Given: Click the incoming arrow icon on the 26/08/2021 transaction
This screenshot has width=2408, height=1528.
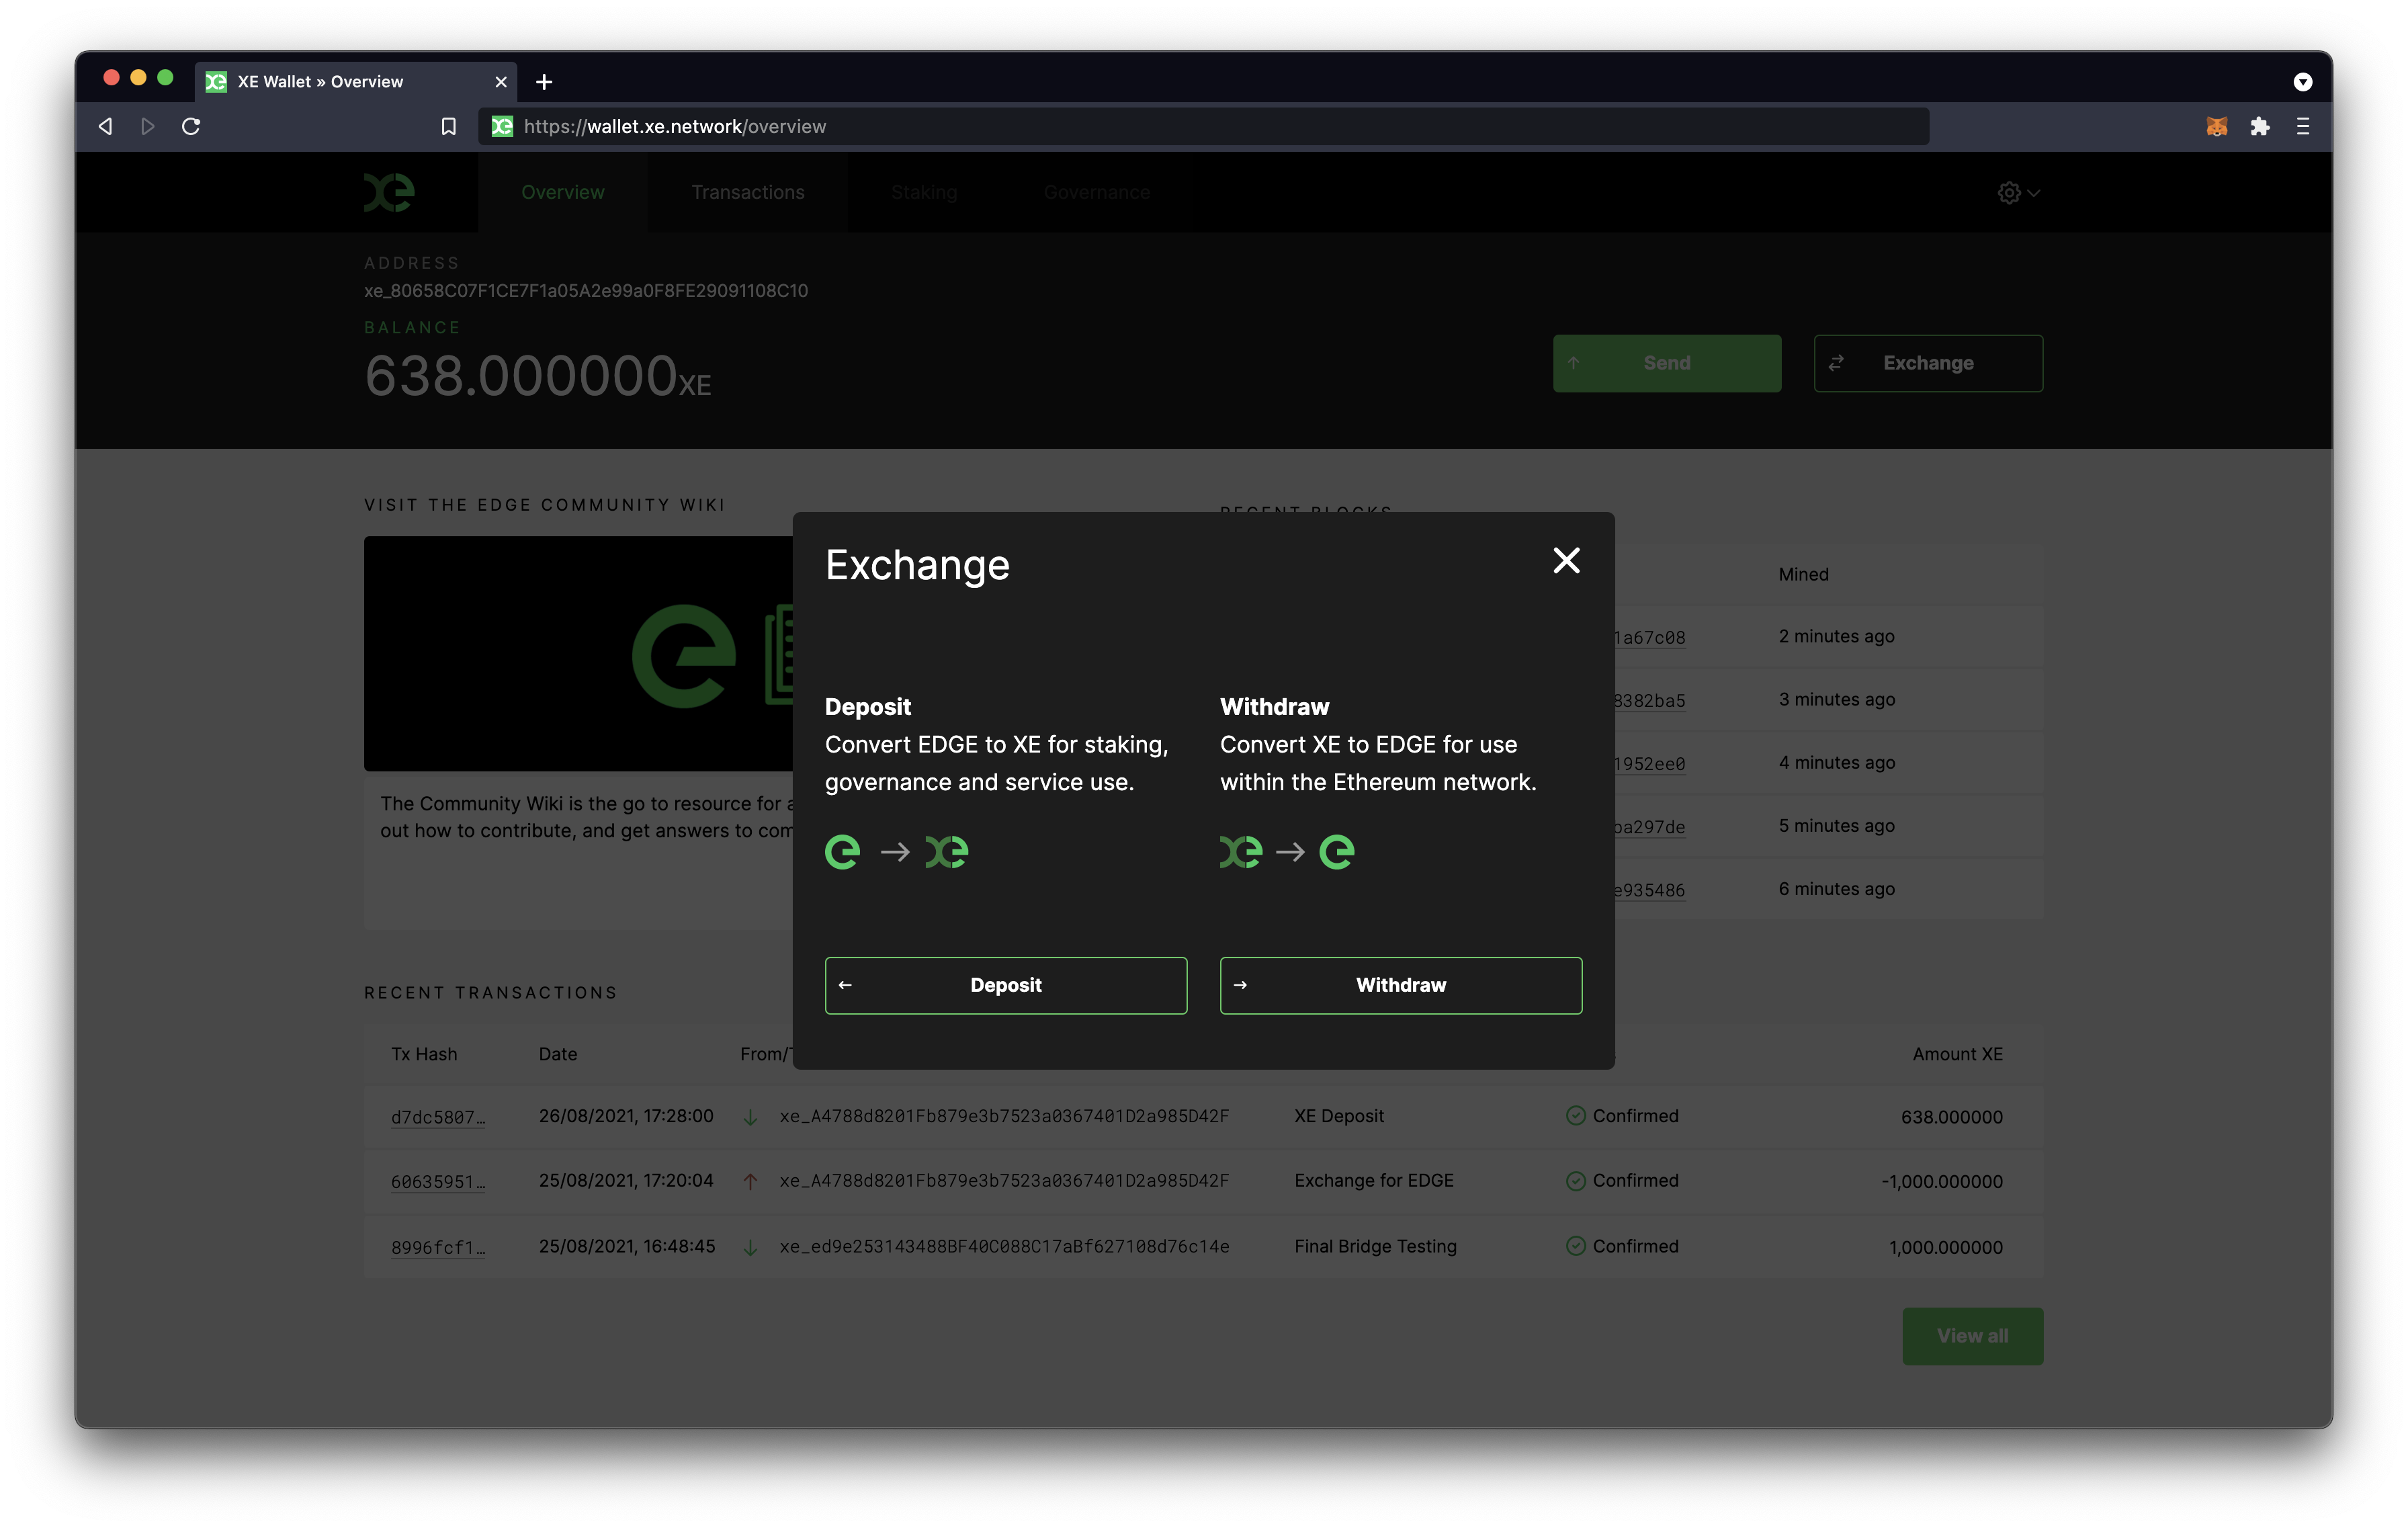Looking at the screenshot, I should click(750, 1117).
